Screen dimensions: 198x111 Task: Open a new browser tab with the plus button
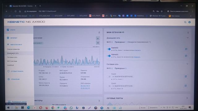click(40, 6)
